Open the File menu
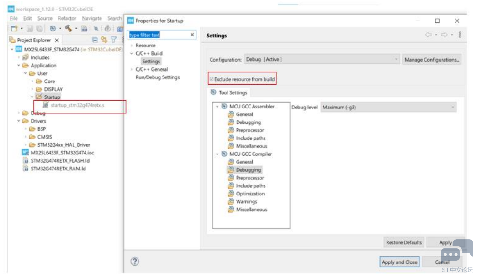Viewport: 477px width, 277px height. [14, 18]
